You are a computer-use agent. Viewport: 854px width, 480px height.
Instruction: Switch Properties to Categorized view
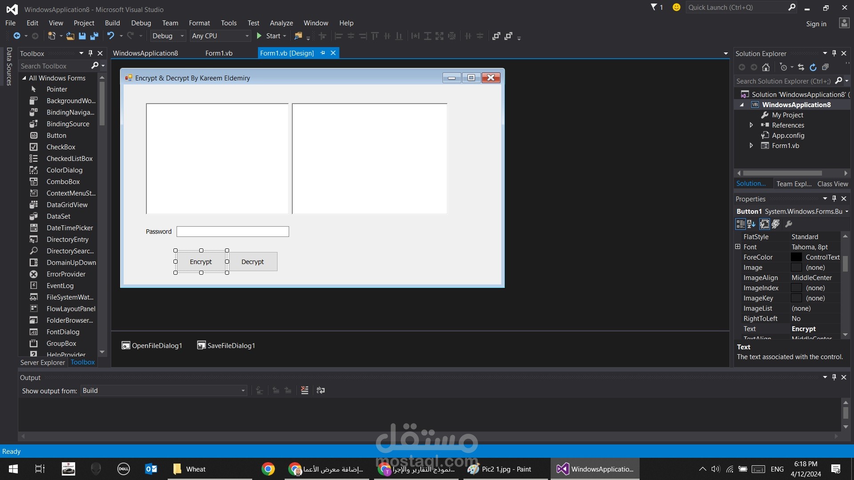coord(741,224)
